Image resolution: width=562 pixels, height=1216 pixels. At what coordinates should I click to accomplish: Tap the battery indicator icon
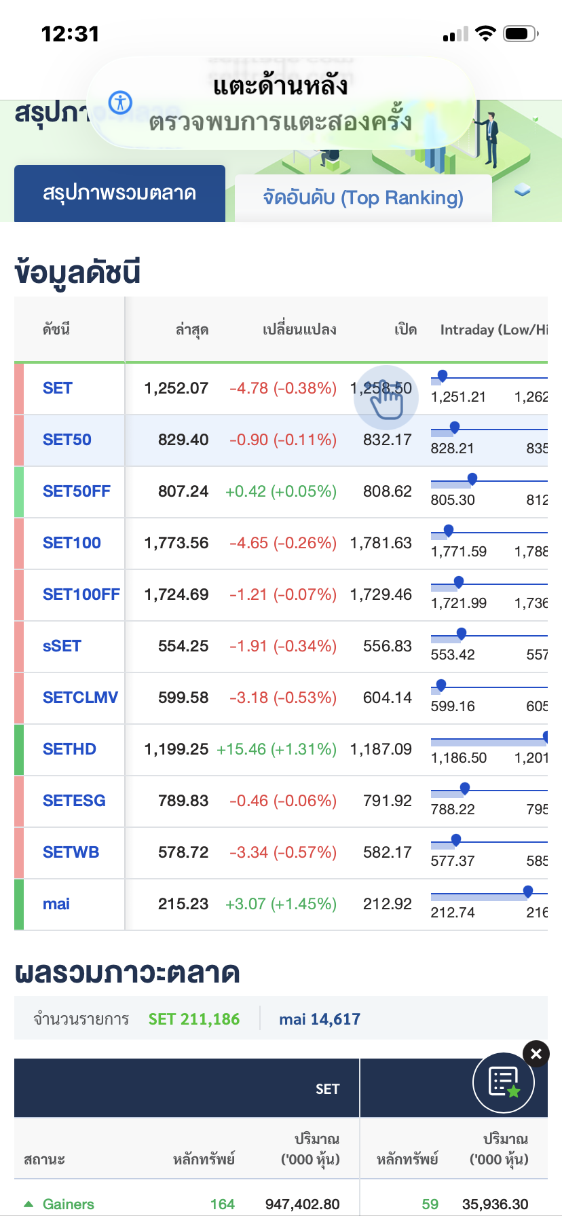pos(521,33)
